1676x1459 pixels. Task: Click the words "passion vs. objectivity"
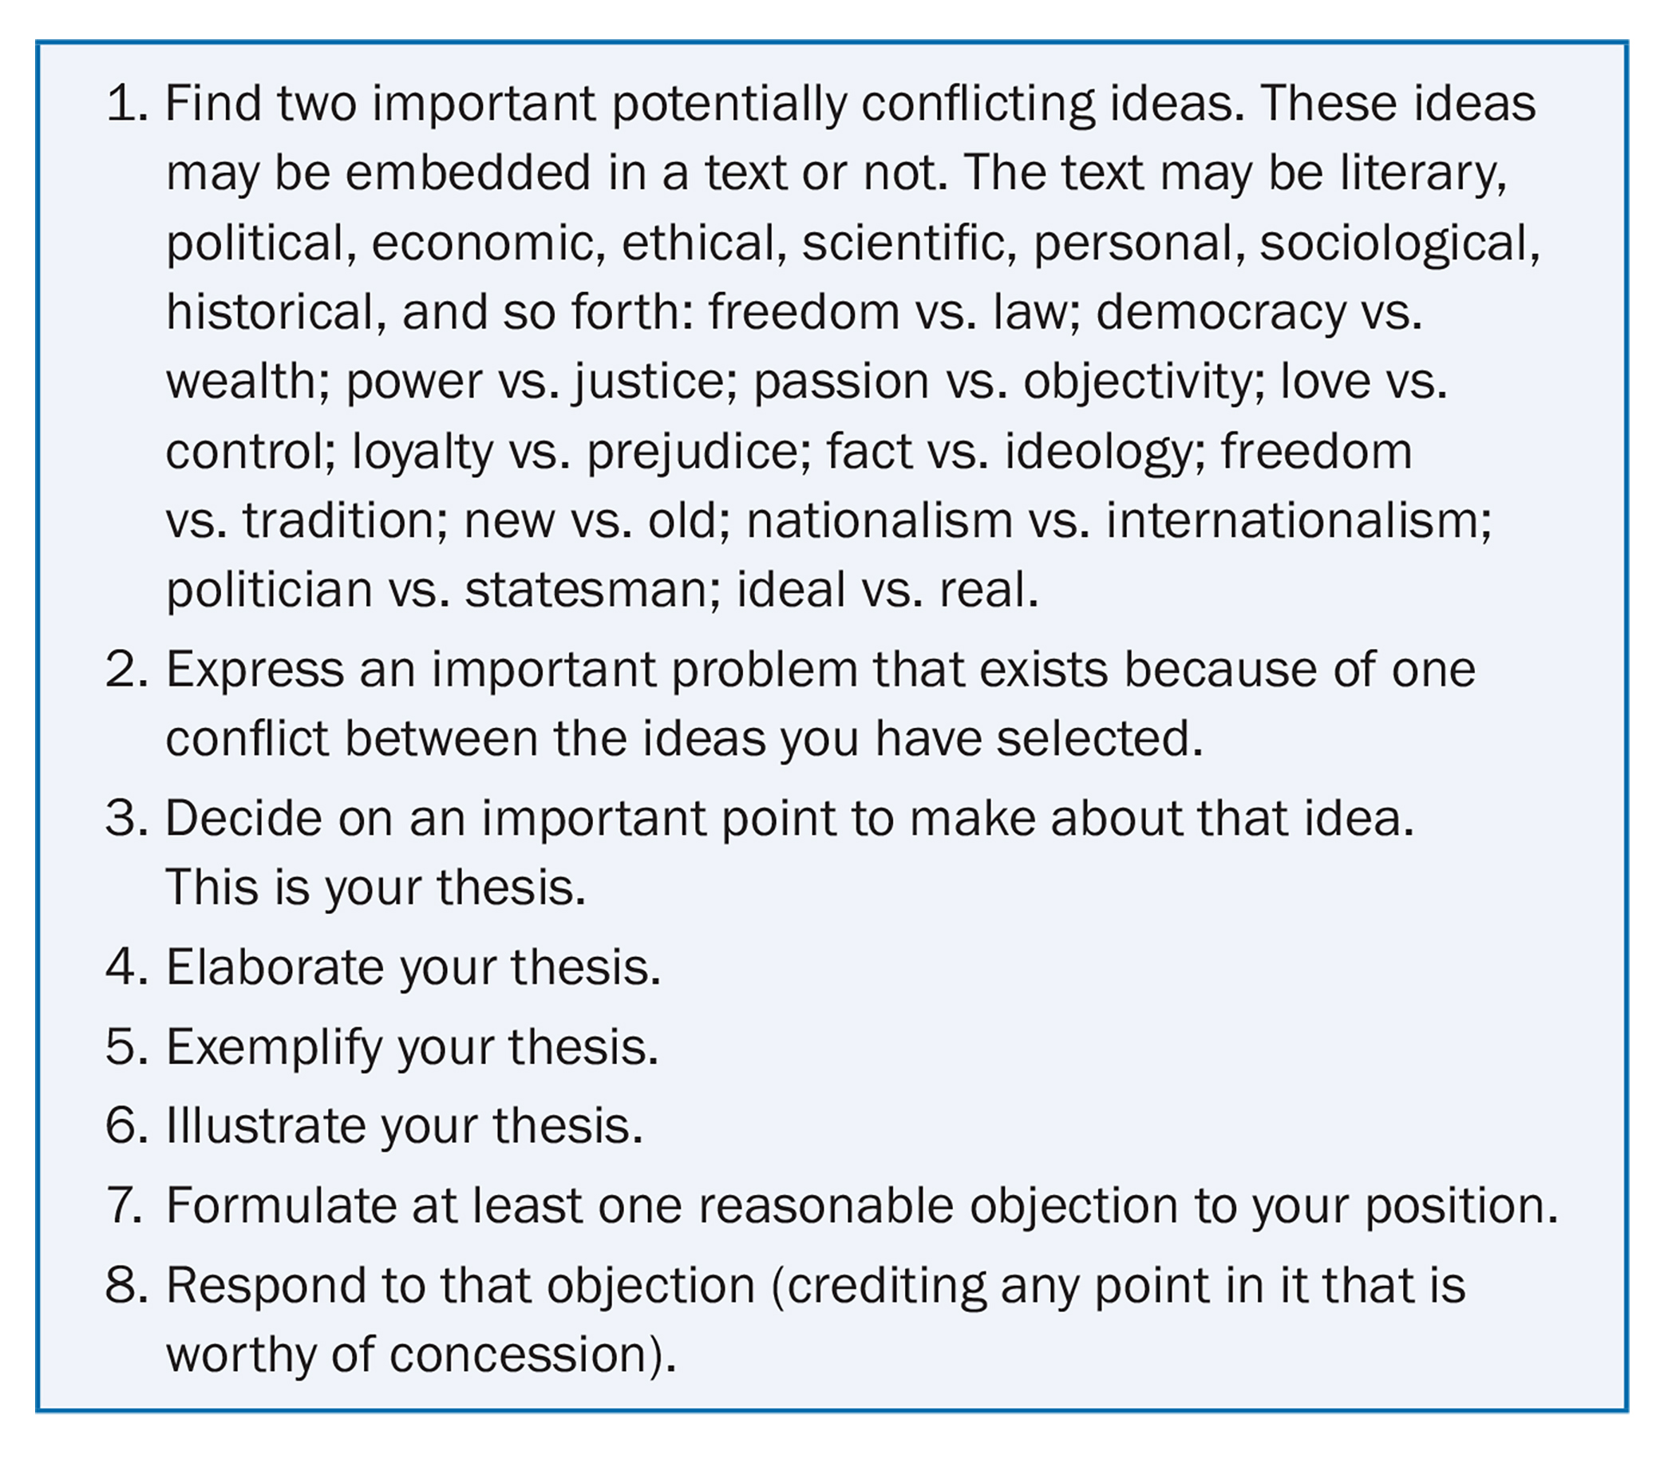click(x=1009, y=382)
